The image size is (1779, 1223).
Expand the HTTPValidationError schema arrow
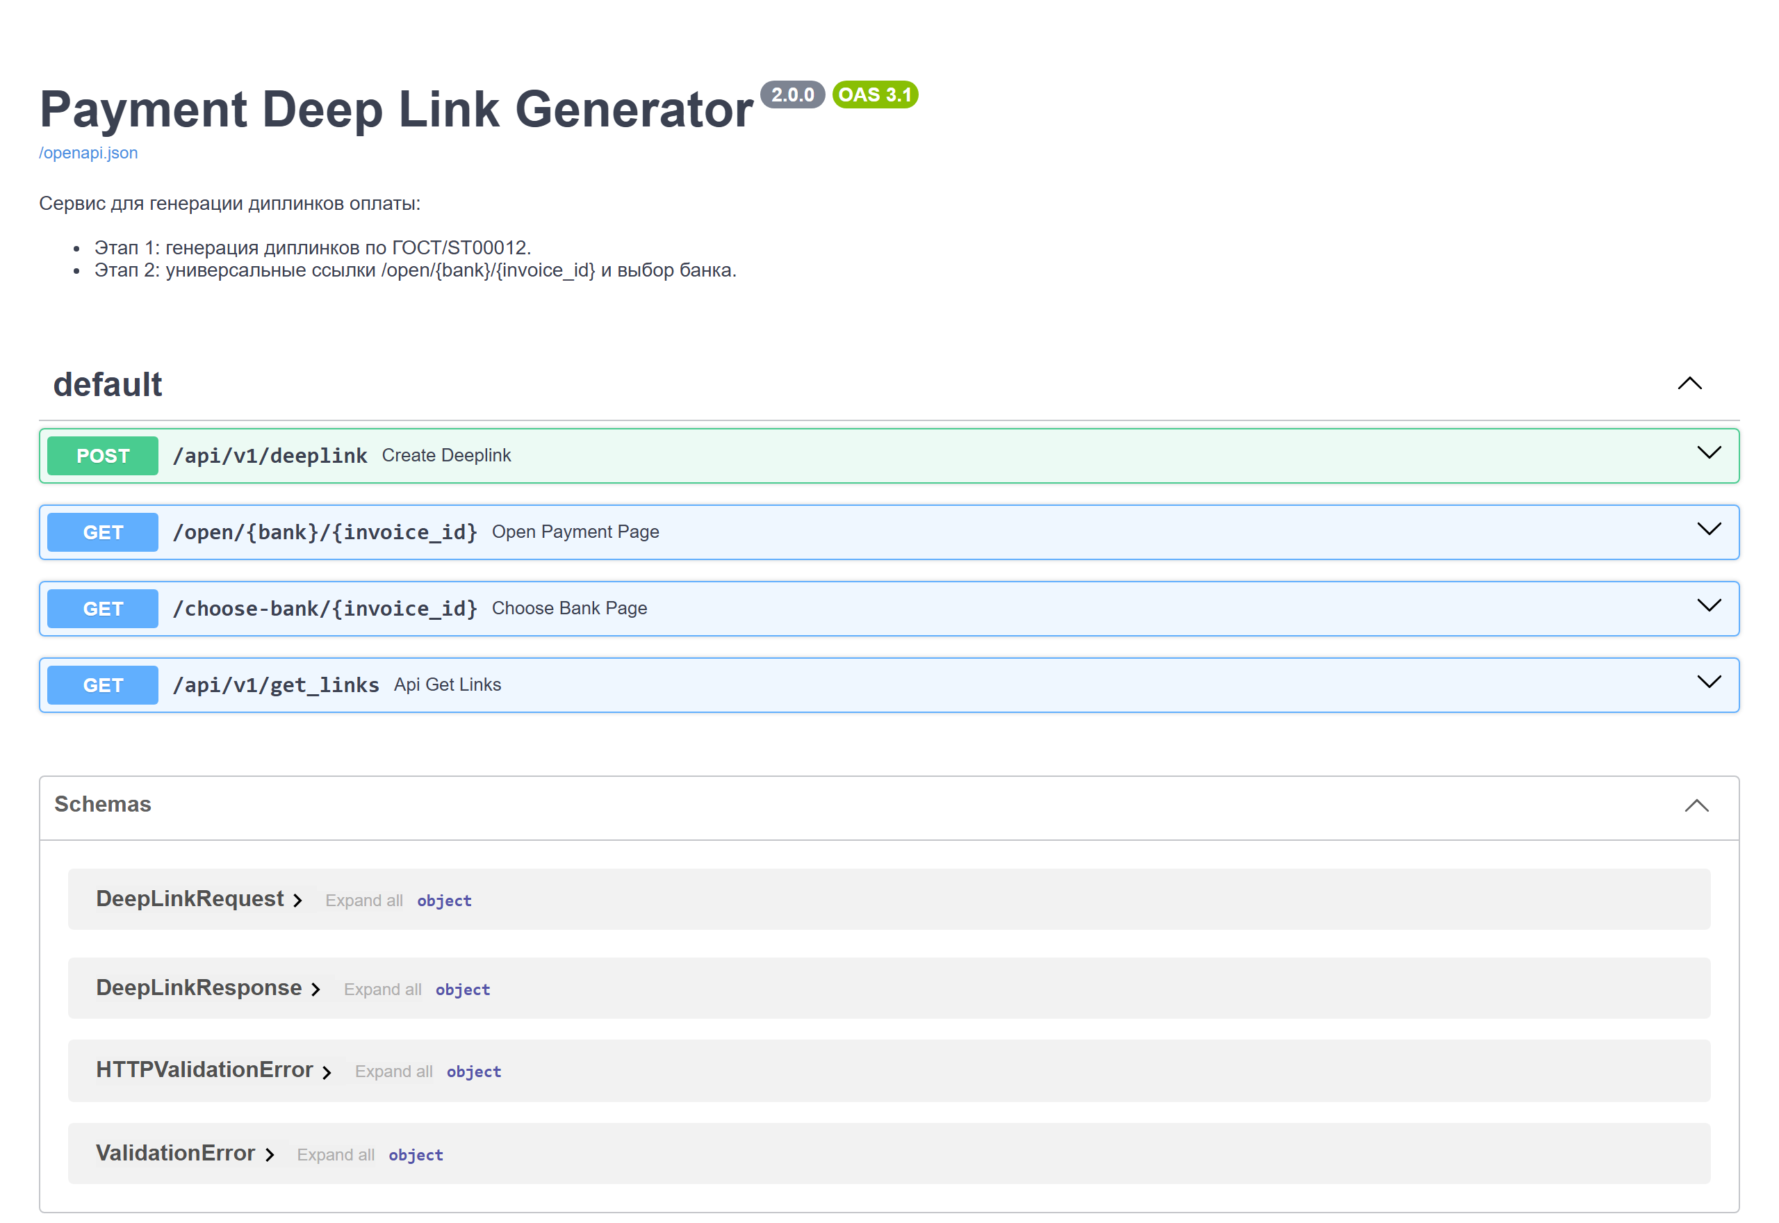327,1073
